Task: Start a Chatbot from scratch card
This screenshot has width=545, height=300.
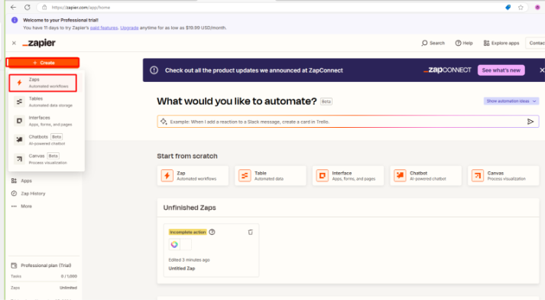Action: click(426, 176)
